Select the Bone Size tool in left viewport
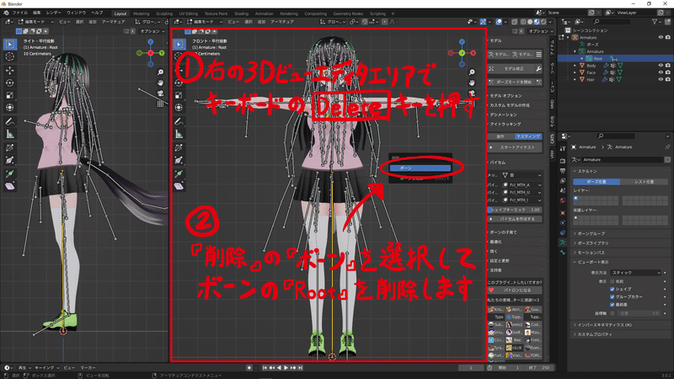The image size is (674, 379). point(10,160)
